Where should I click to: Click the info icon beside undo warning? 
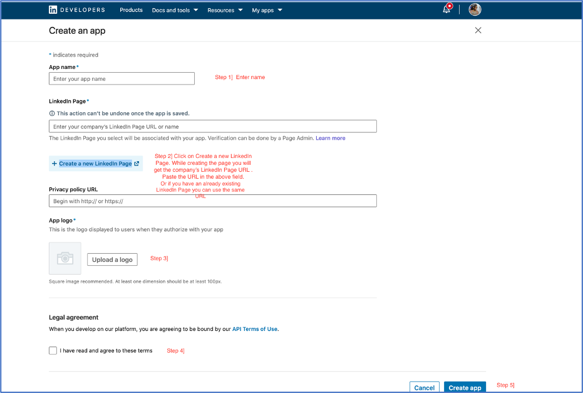(52, 113)
